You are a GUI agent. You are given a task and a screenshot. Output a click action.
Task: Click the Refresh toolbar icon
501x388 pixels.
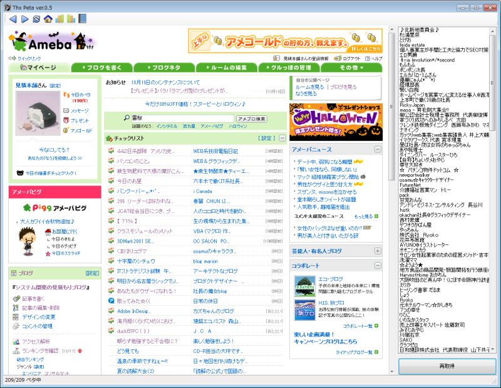click(36, 19)
